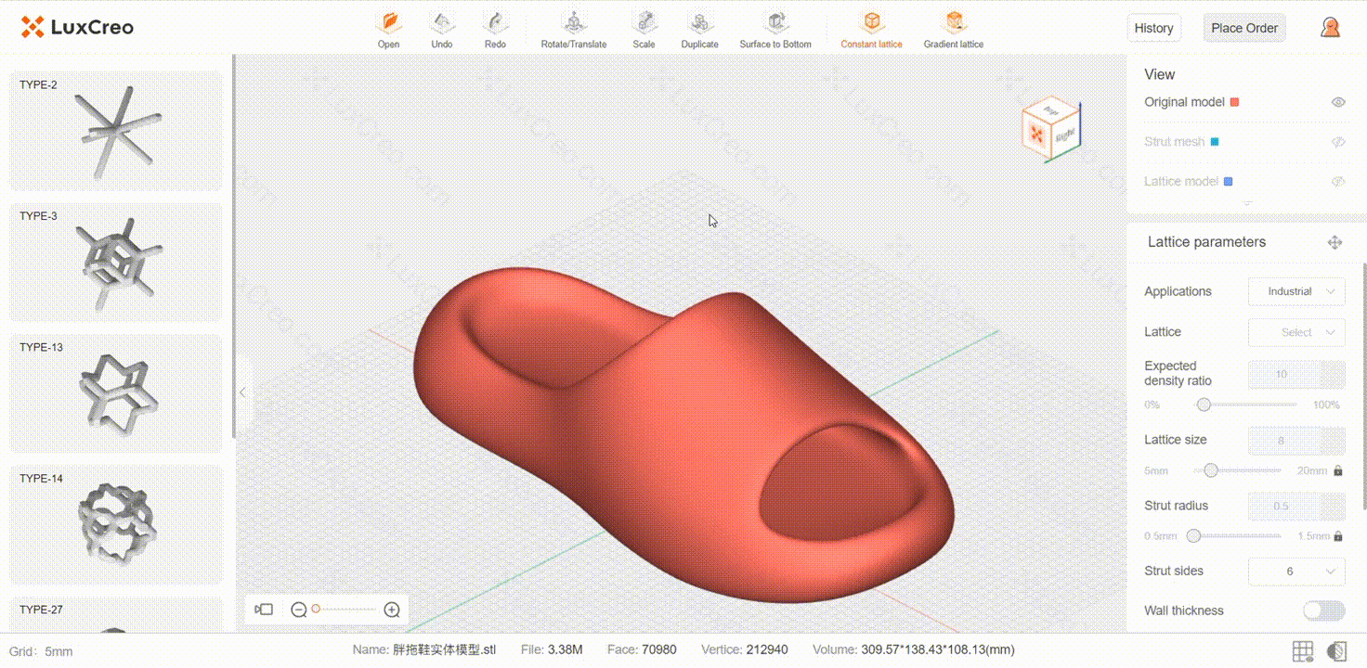Image resolution: width=1367 pixels, height=668 pixels.
Task: Select the TYPE-13 lattice thumbnail
Action: [116, 393]
